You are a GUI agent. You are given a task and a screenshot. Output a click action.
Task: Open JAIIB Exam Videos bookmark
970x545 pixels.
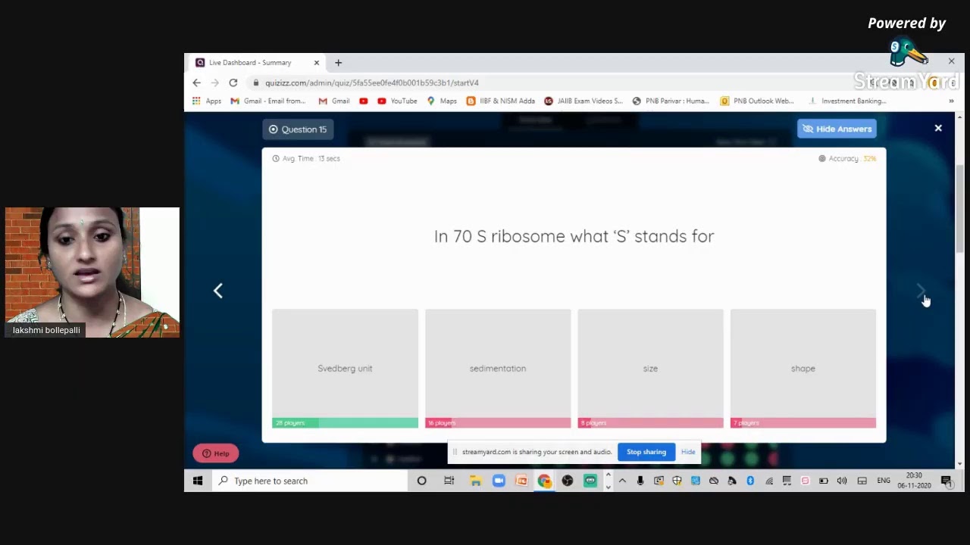pyautogui.click(x=584, y=101)
